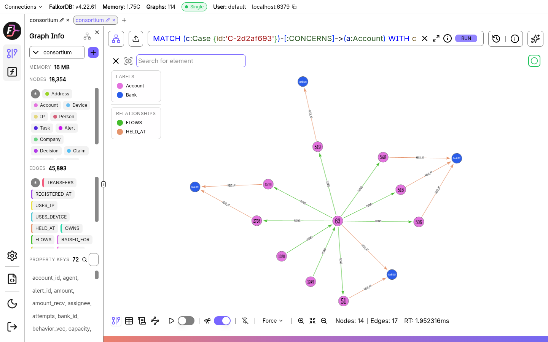The image size is (548, 342).
Task: Click the Search for element field
Action: pyautogui.click(x=191, y=61)
